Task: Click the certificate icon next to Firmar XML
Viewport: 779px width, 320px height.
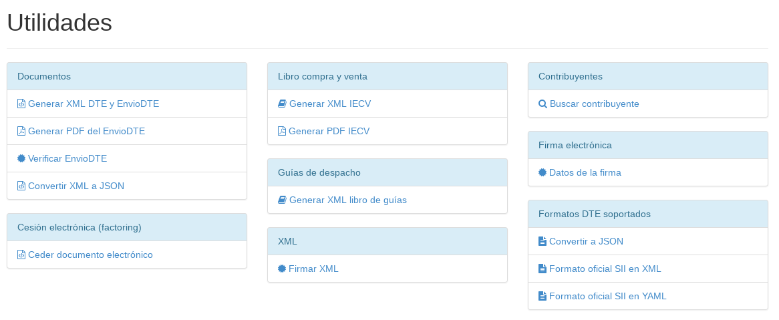Action: tap(282, 269)
